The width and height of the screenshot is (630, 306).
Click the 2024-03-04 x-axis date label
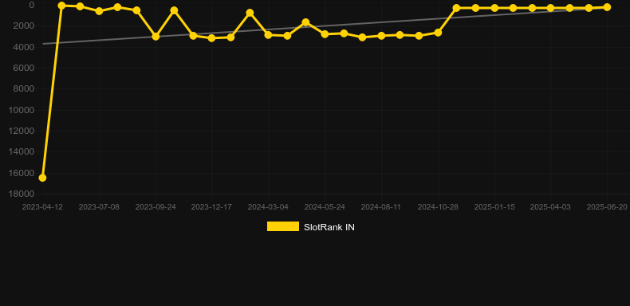[x=268, y=207]
